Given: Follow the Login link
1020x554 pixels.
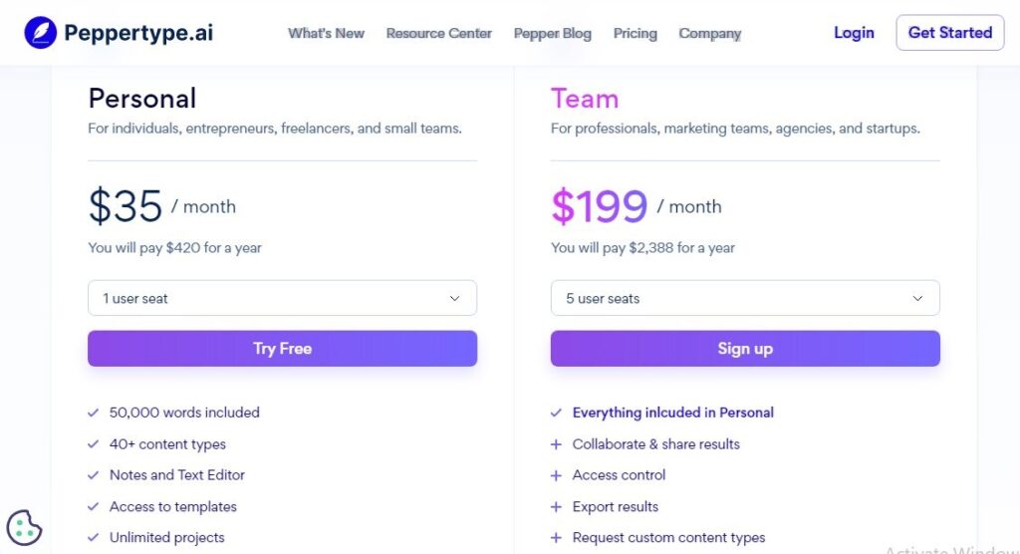Looking at the screenshot, I should coord(854,33).
